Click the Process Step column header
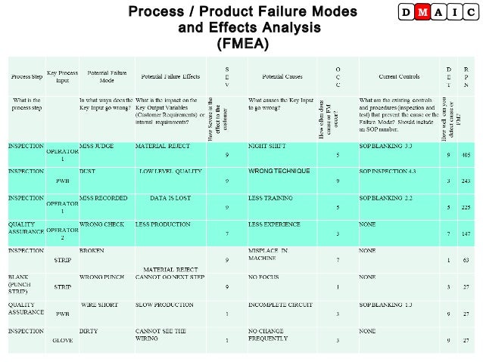Image resolution: width=483 pixels, height=362 pixels. 26,76
